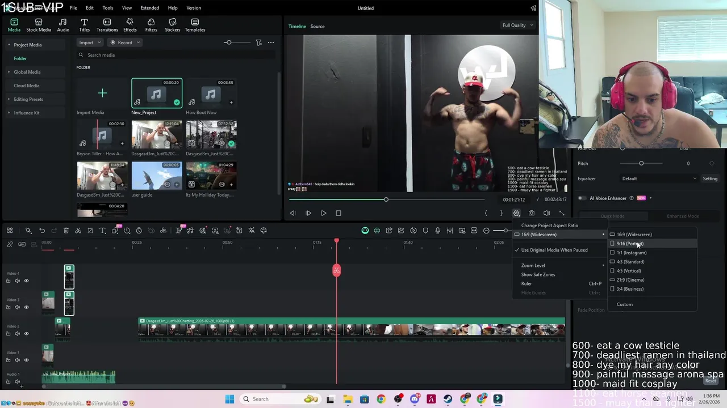Image resolution: width=727 pixels, height=408 pixels.
Task: Select the crop tool in timeline toolbar
Action: (x=90, y=231)
